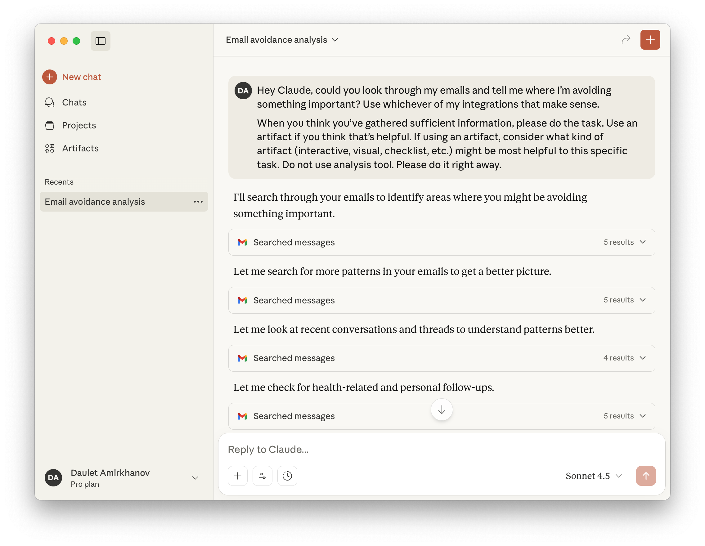
Task: Click the Gmail icon on first search
Action: [242, 242]
